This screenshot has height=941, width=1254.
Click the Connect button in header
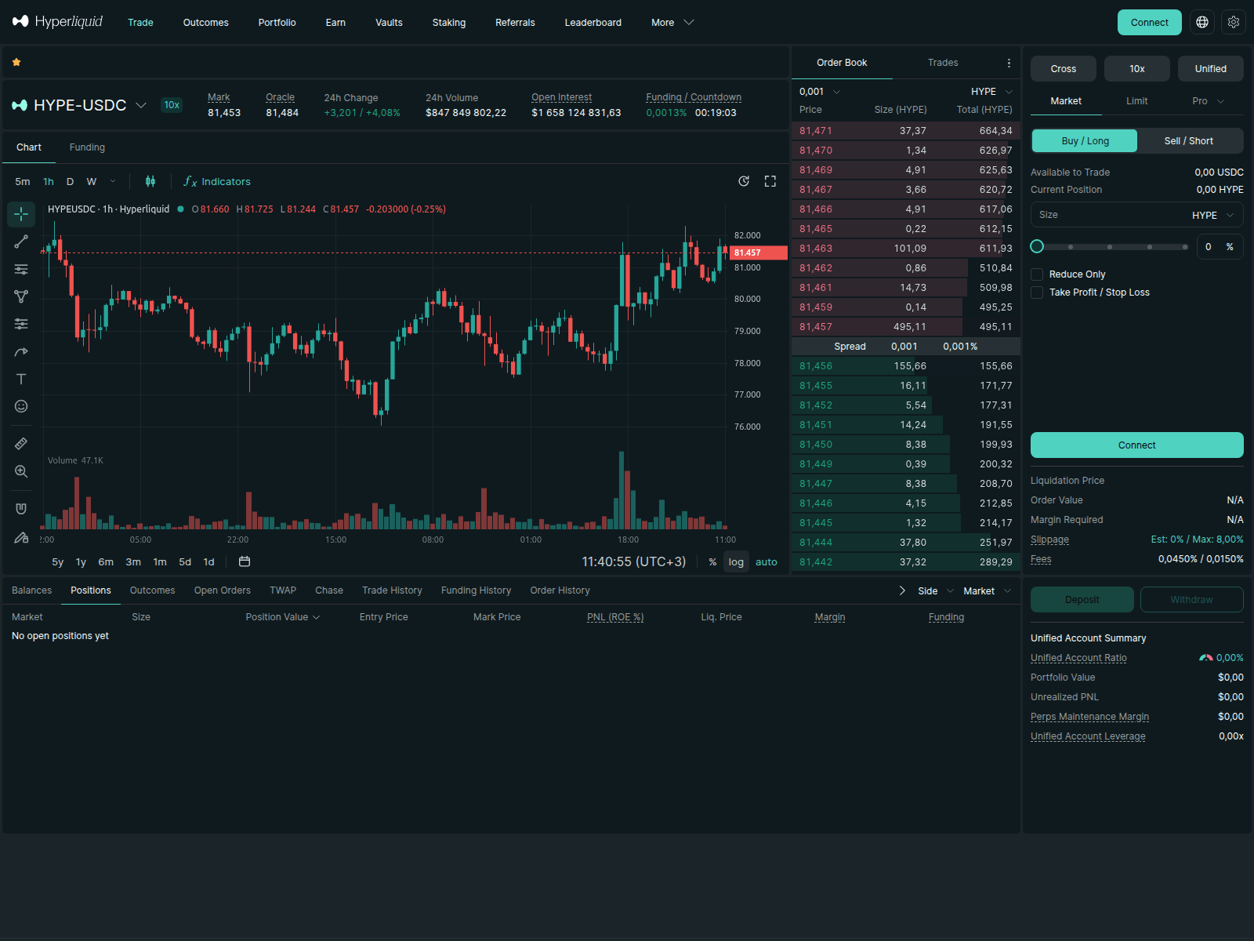pyautogui.click(x=1149, y=22)
